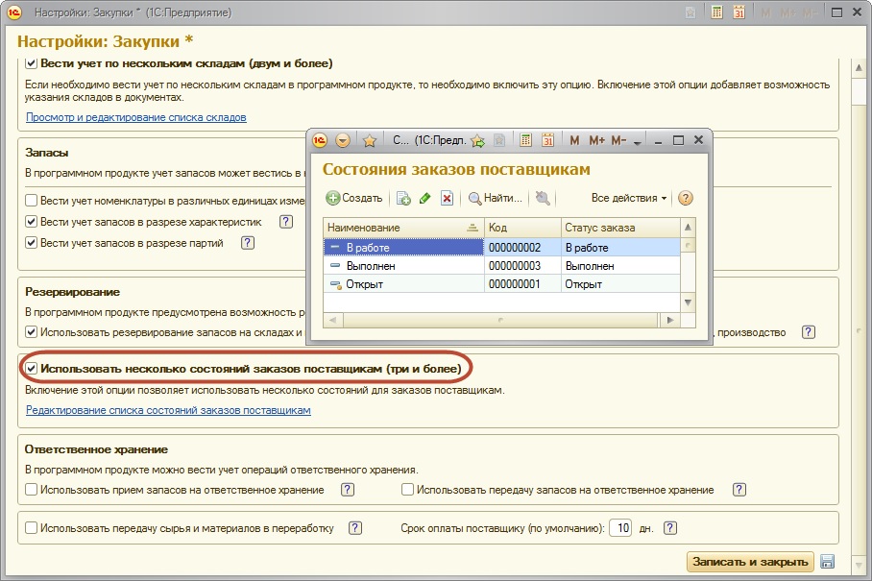Toggle Использовать несколько состояний заказов поставщикам checkbox

click(32, 369)
